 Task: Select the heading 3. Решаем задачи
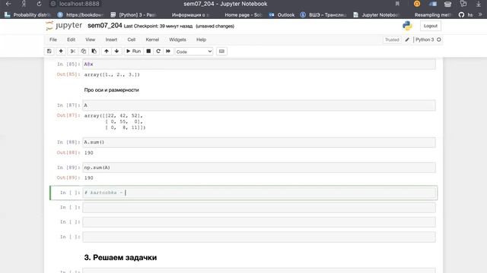pyautogui.click(x=120, y=258)
